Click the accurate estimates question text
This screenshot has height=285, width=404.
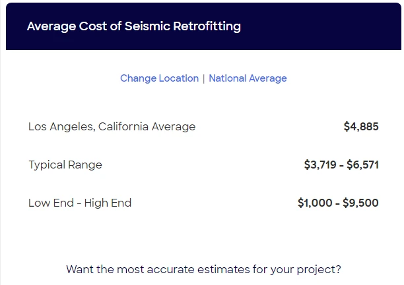click(203, 269)
